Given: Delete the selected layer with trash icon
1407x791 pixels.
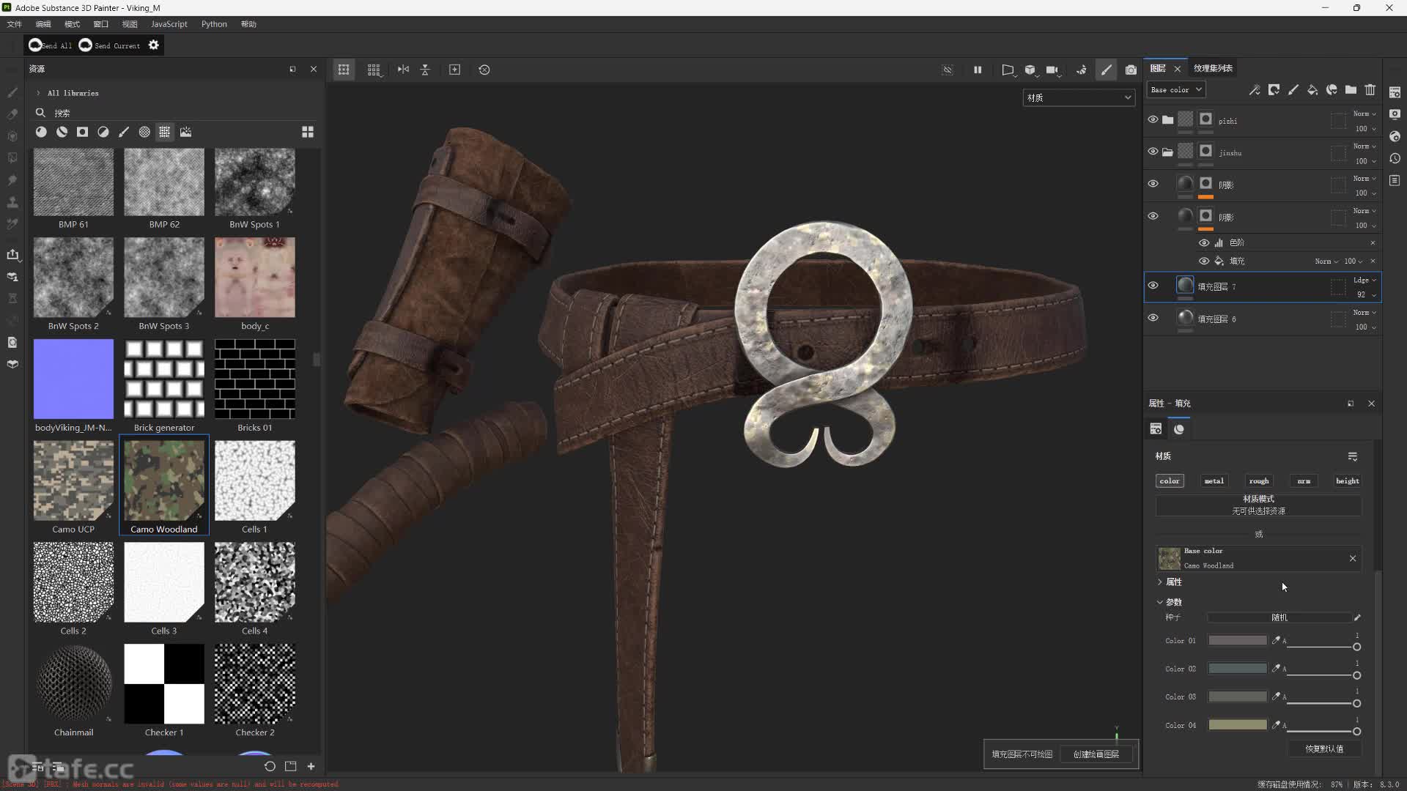Looking at the screenshot, I should [1370, 90].
